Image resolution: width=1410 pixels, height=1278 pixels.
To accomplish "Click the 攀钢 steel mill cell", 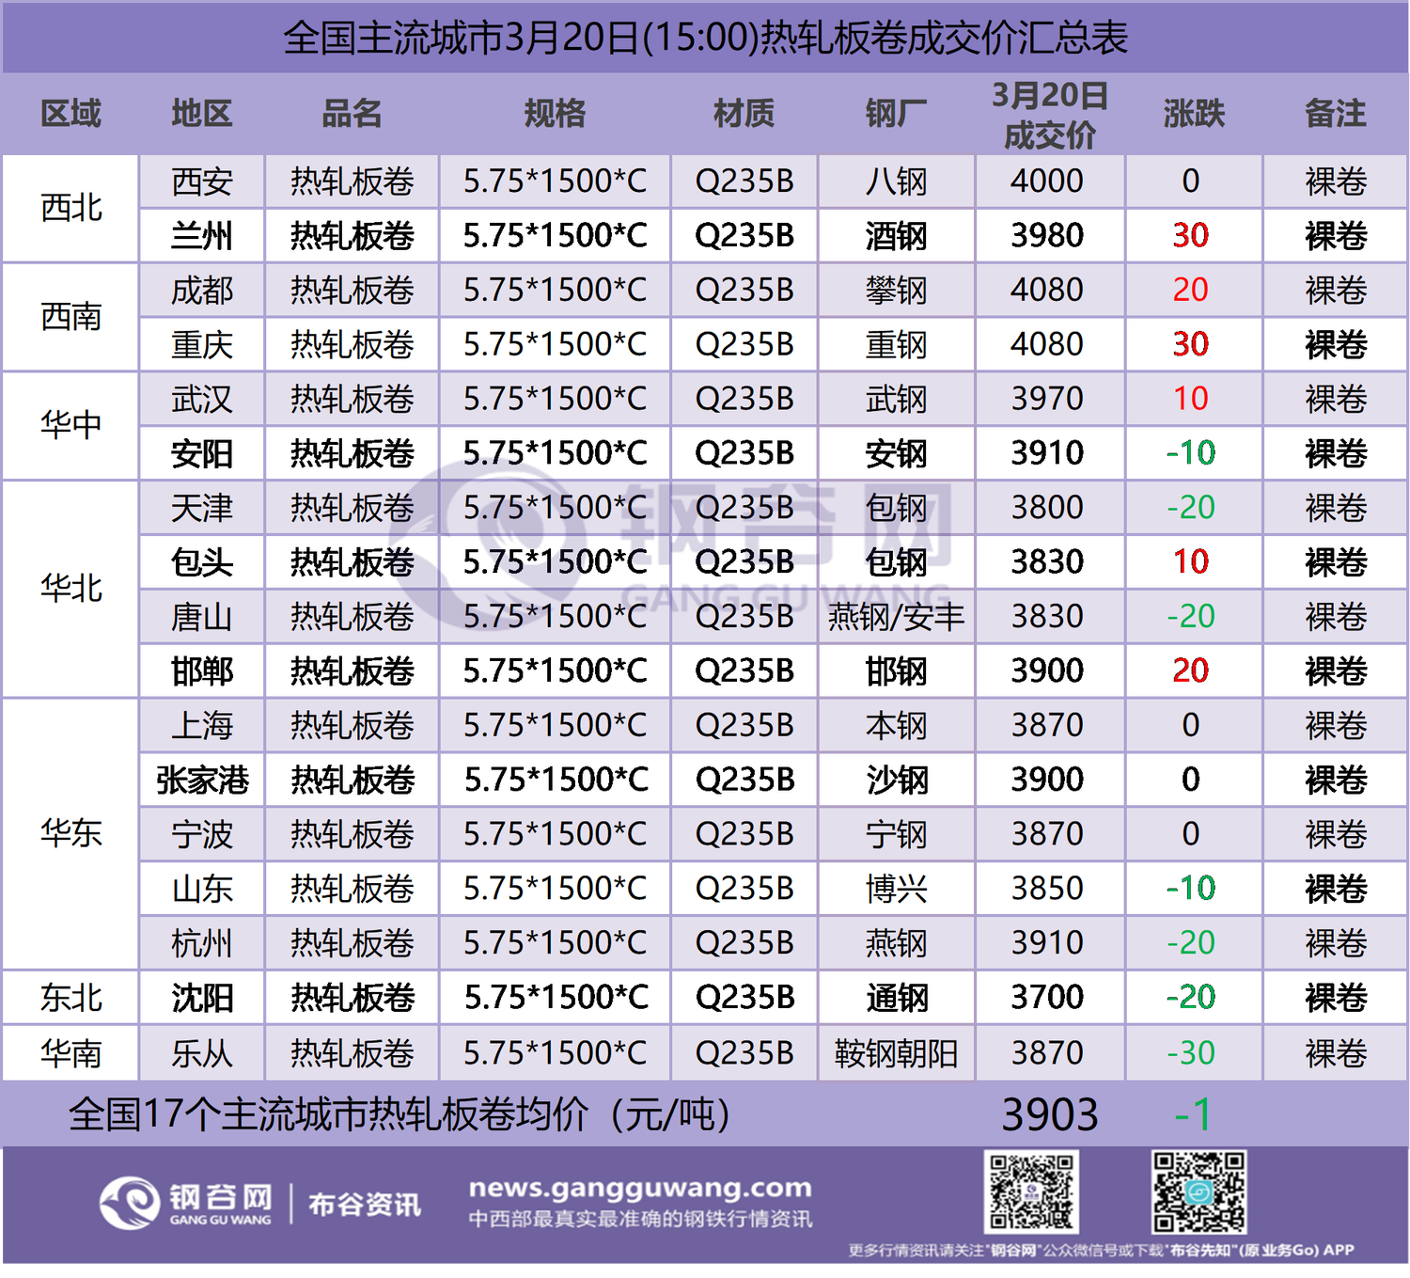I will [x=897, y=291].
